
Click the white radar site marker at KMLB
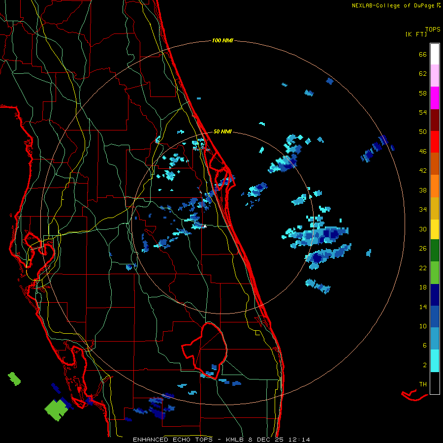(205, 226)
